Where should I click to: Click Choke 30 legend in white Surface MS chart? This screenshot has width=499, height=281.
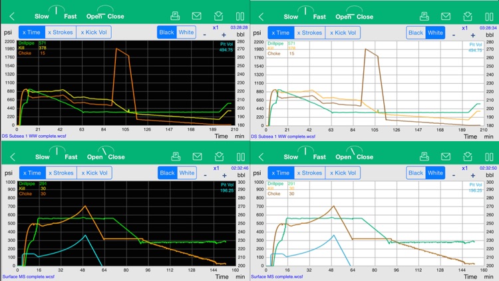[x=281, y=194]
